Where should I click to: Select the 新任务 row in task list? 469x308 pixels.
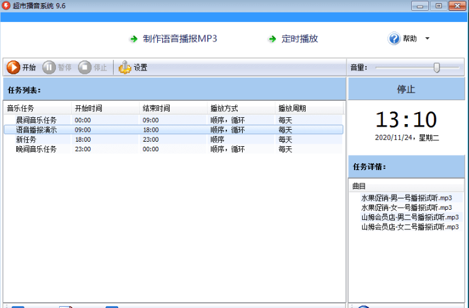click(x=26, y=140)
